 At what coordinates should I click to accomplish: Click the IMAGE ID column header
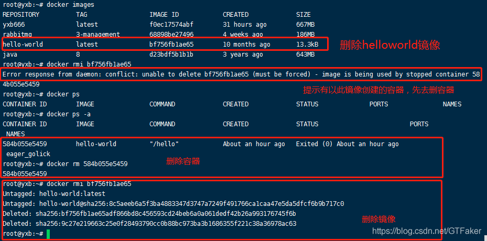pos(164,15)
